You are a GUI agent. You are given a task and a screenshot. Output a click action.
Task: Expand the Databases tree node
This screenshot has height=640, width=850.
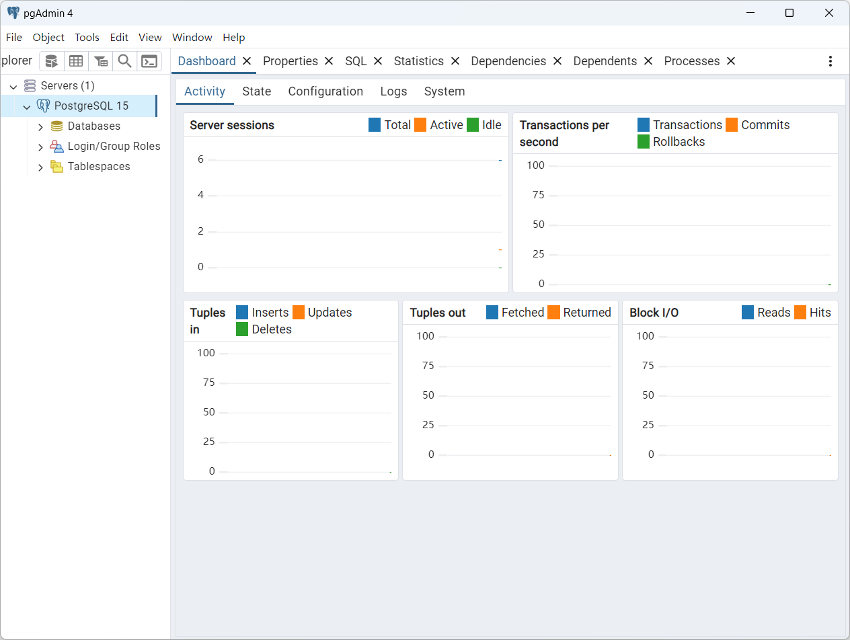[40, 126]
